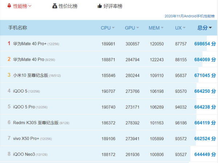
Task: Click MEM score 122243
Action: click(157, 60)
